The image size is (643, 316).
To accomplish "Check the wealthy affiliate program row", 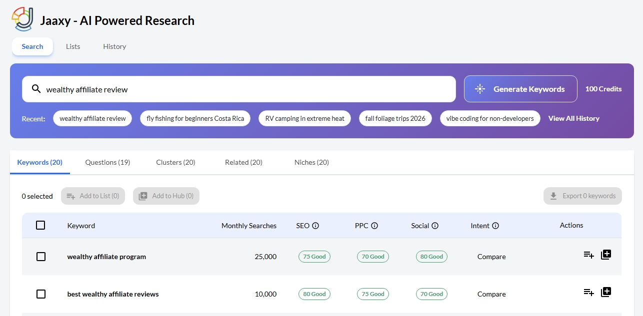I will click(x=41, y=257).
